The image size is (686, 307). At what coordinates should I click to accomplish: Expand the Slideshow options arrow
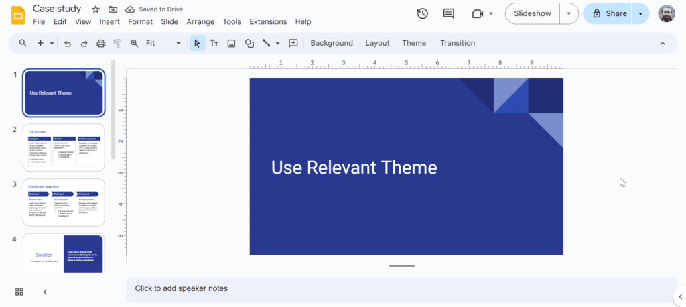click(x=569, y=13)
